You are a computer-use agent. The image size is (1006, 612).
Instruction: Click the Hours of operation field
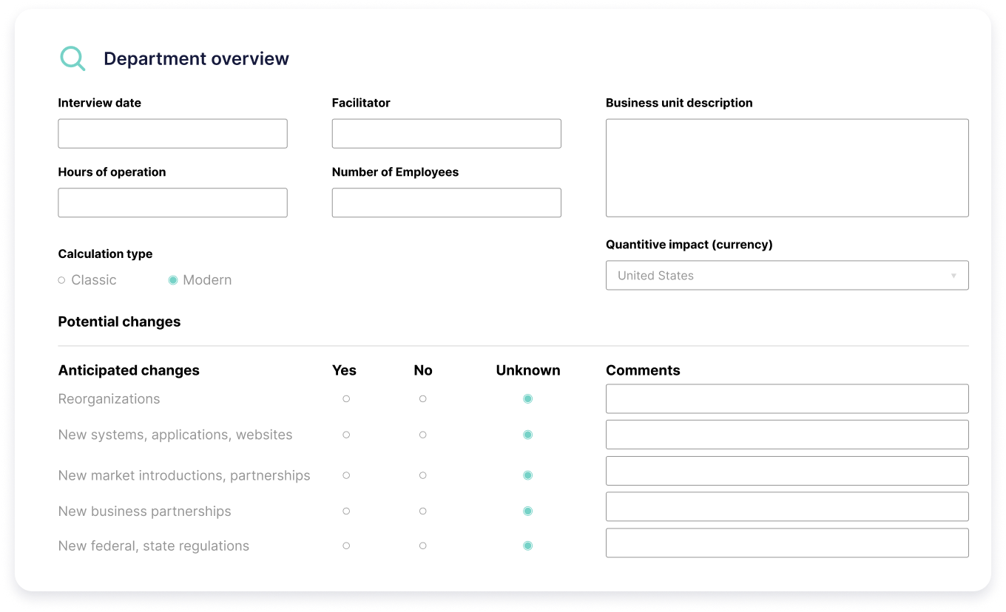pyautogui.click(x=172, y=203)
